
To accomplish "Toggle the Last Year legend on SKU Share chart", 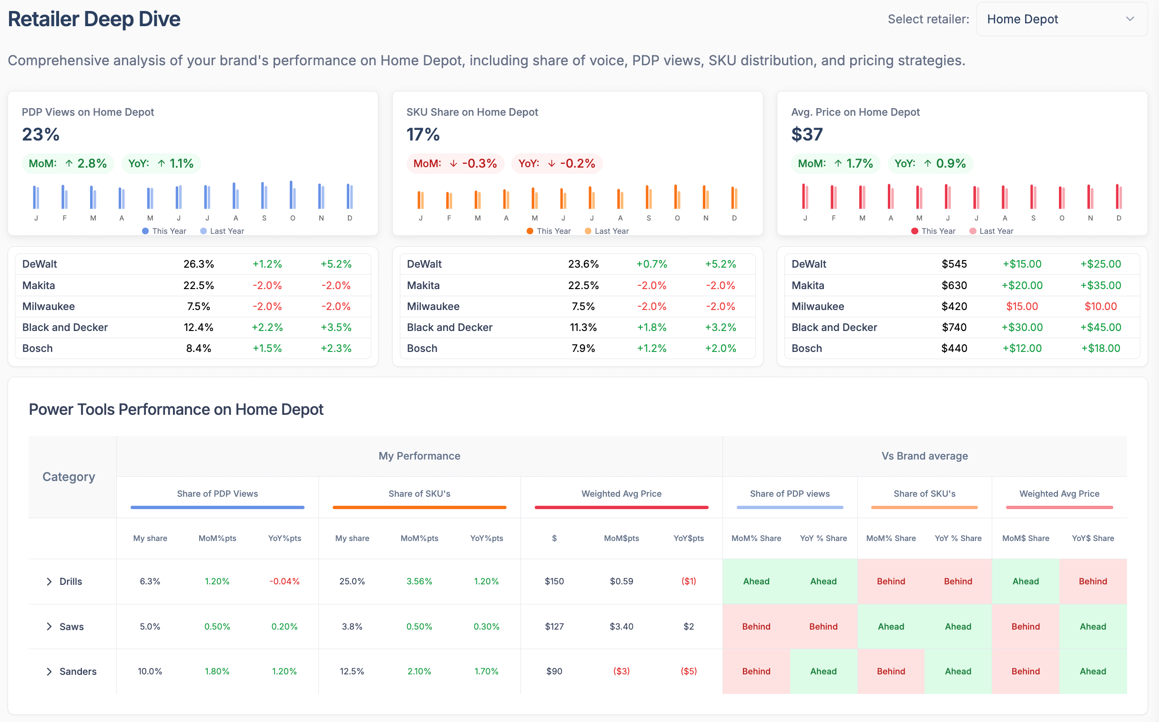I will point(606,231).
